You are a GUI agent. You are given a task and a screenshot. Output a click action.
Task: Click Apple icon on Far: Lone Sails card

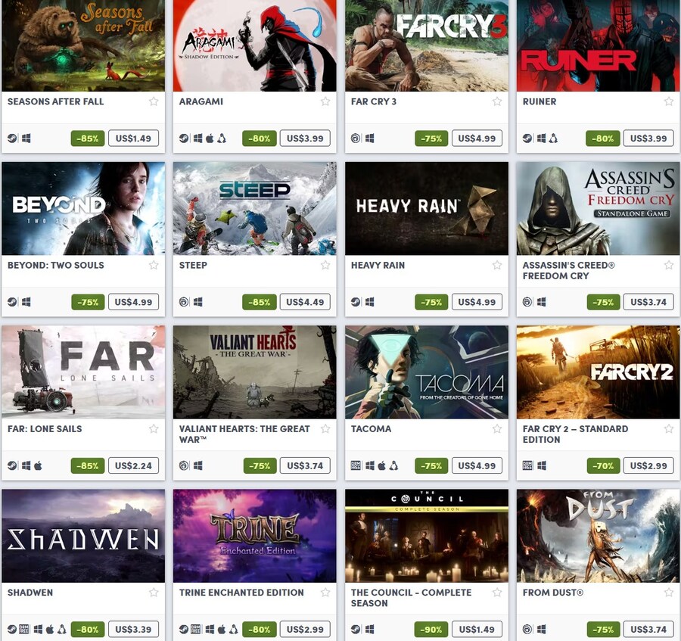39,465
